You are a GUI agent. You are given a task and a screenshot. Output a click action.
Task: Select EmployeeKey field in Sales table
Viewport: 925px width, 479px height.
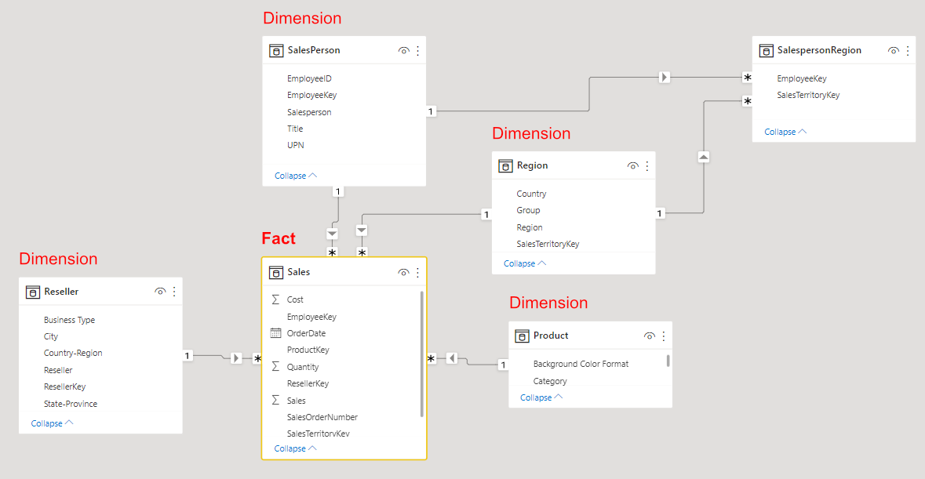pos(311,317)
